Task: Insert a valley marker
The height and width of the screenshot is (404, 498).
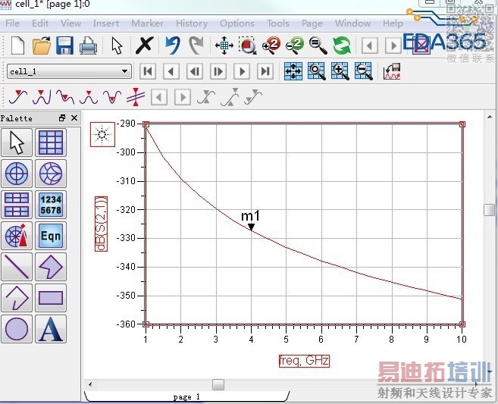Action: coord(64,97)
